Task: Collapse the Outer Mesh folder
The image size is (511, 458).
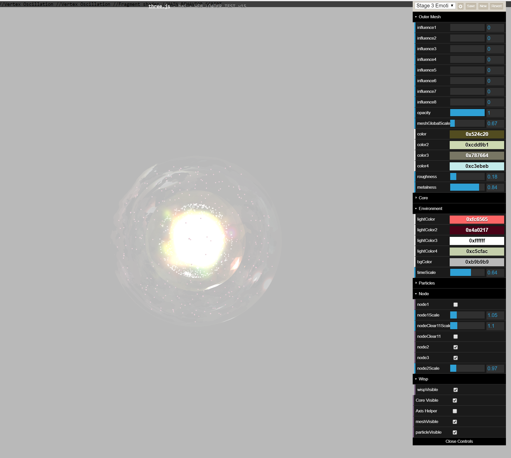Action: [459, 17]
